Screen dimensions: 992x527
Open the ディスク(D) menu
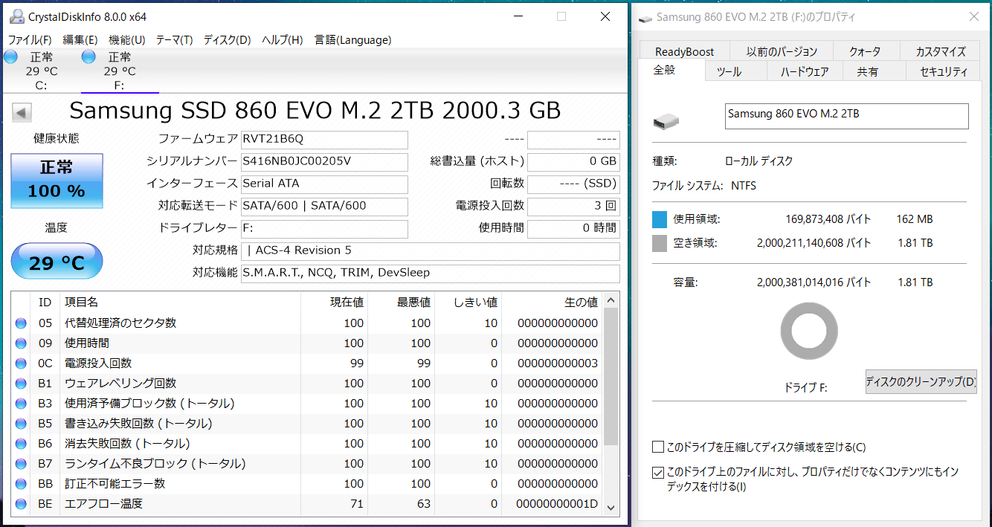228,39
